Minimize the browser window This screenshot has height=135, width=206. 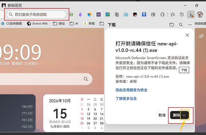pyautogui.click(x=185, y=5)
